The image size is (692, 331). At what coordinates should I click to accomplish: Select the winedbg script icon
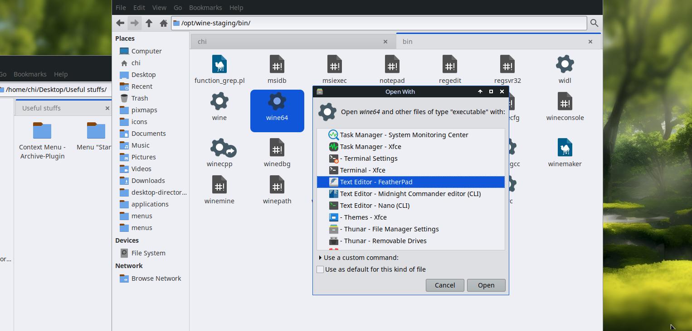277,148
